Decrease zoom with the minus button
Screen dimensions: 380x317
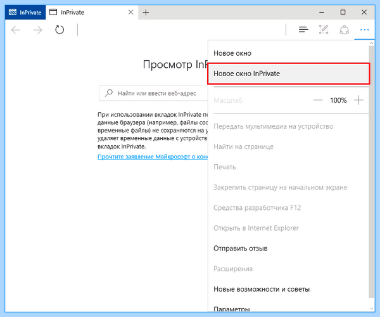318,100
